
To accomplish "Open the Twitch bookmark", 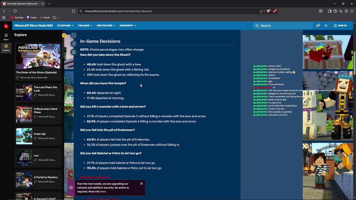I will point(32,17).
